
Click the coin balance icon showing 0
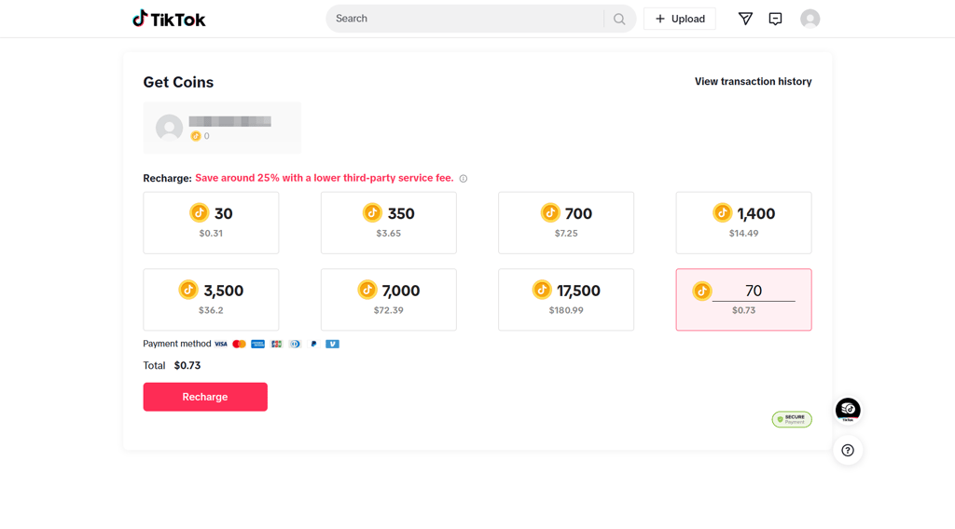point(196,136)
